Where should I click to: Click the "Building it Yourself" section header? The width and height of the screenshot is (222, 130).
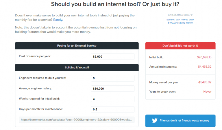(x=77, y=67)
